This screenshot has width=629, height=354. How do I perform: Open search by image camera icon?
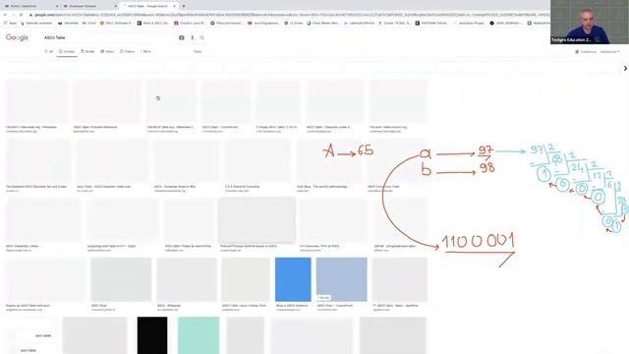point(181,37)
